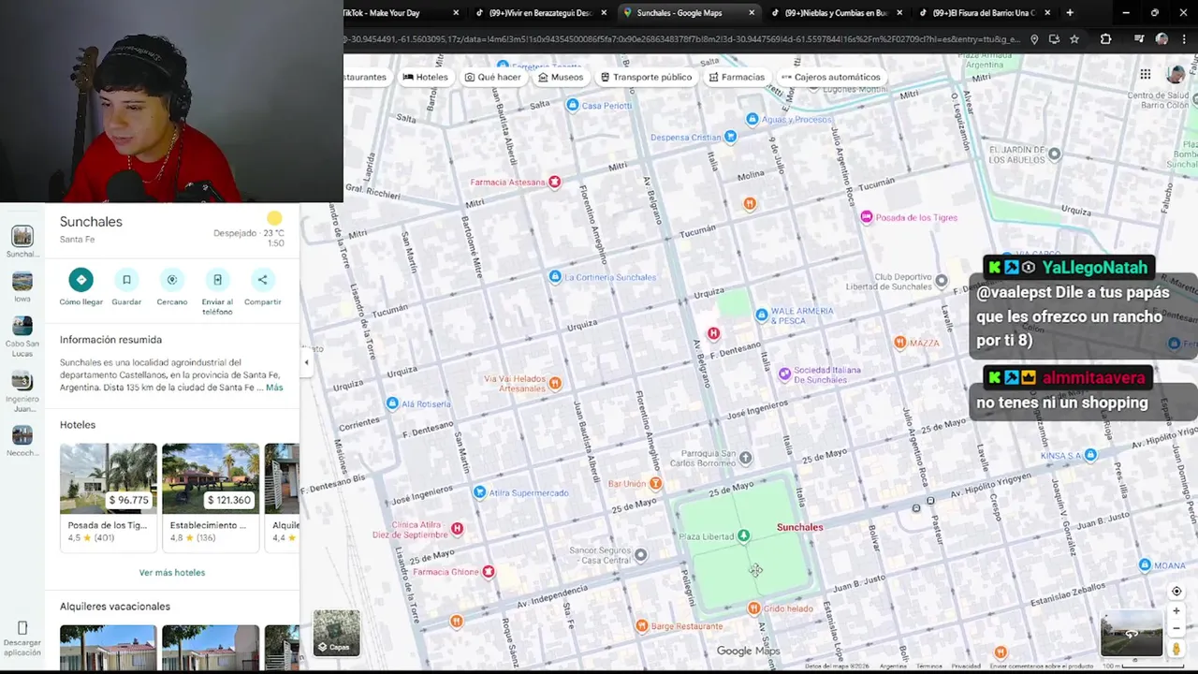Click the Alá Rotiseria pin
The image size is (1198, 674).
[x=392, y=403]
